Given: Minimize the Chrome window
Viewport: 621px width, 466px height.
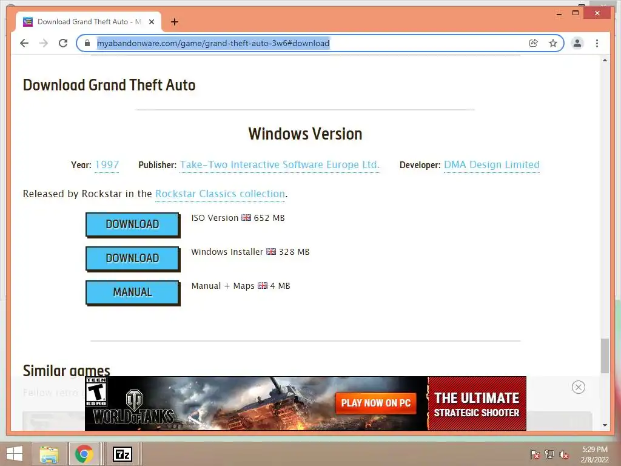Looking at the screenshot, I should pyautogui.click(x=559, y=13).
